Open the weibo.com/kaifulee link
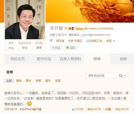The height and width of the screenshot is (113, 134). click(x=98, y=29)
